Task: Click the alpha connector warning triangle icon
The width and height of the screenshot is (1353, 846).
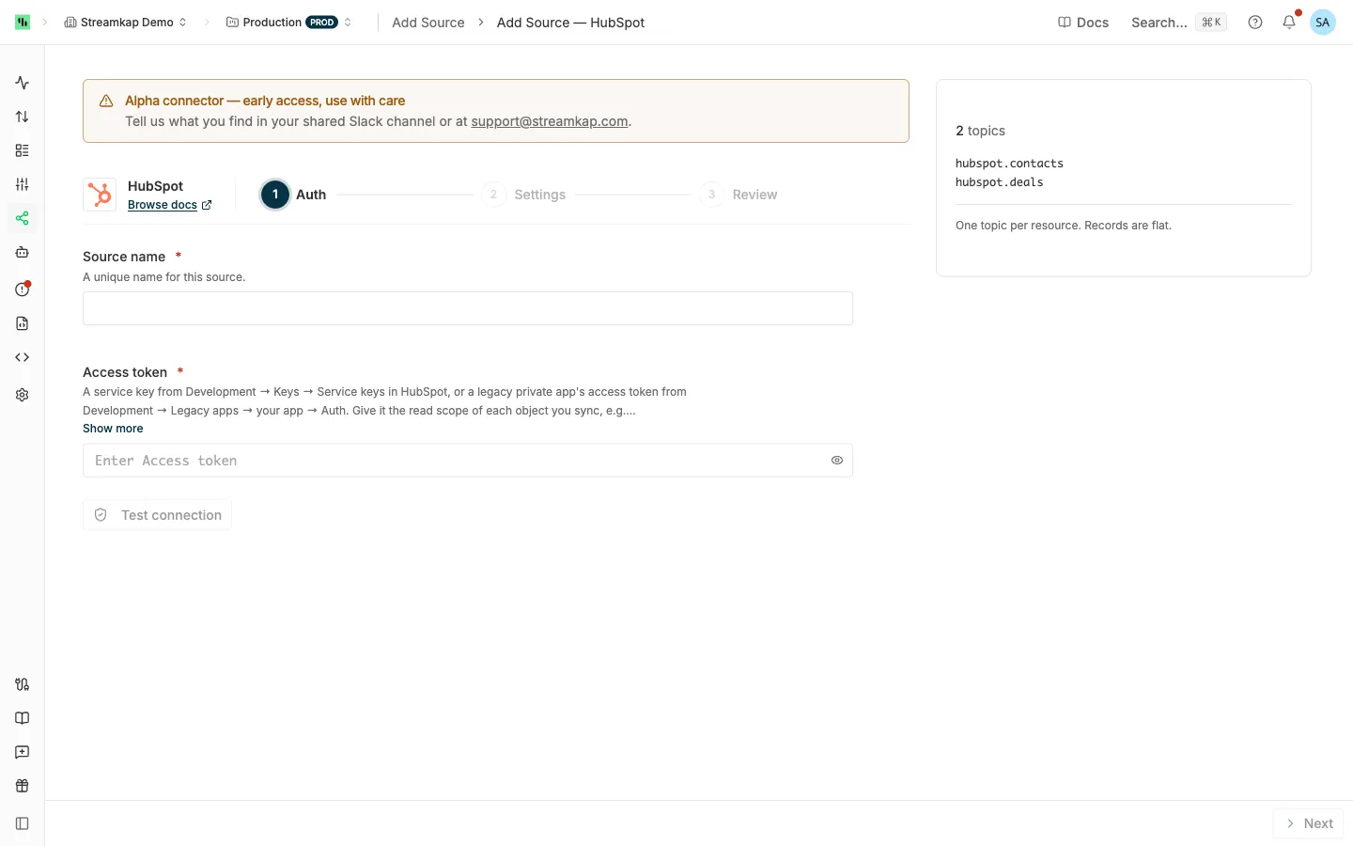Action: coord(106,101)
